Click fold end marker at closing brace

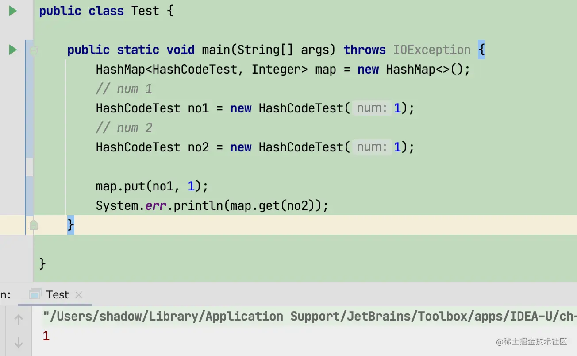point(34,225)
